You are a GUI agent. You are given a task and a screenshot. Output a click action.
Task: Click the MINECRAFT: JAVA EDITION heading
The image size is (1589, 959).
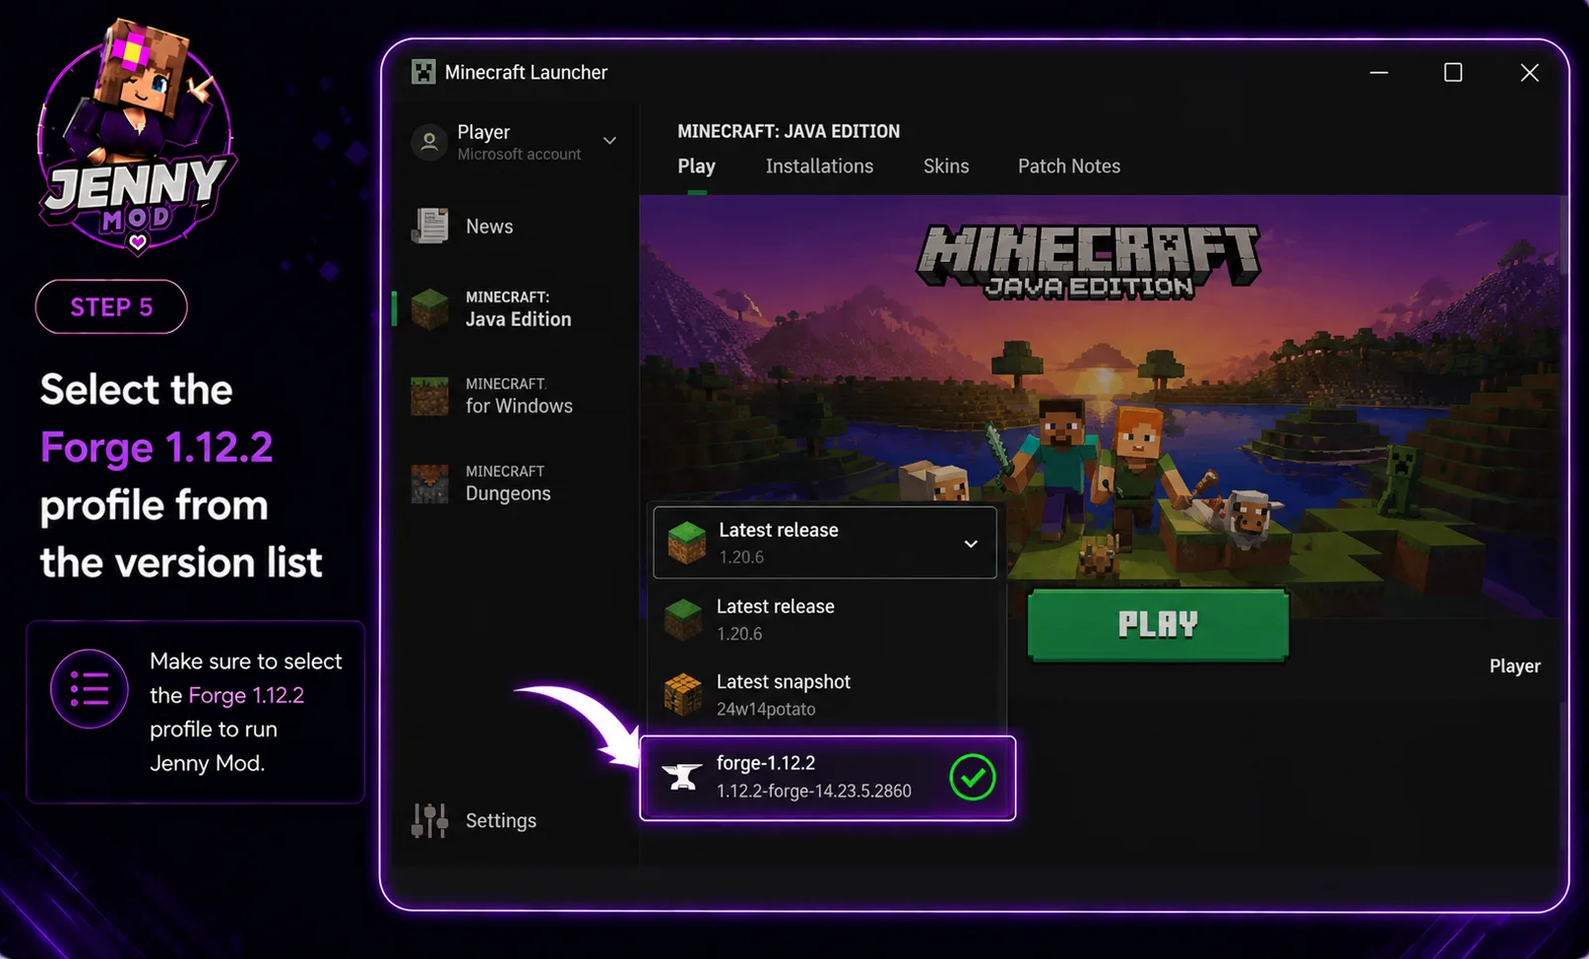(x=789, y=131)
